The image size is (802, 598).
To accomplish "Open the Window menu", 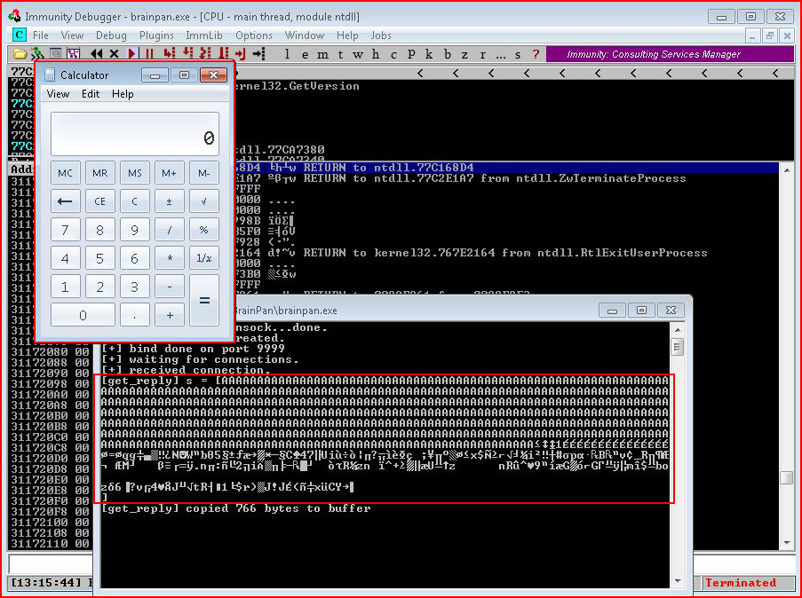I will click(x=305, y=35).
